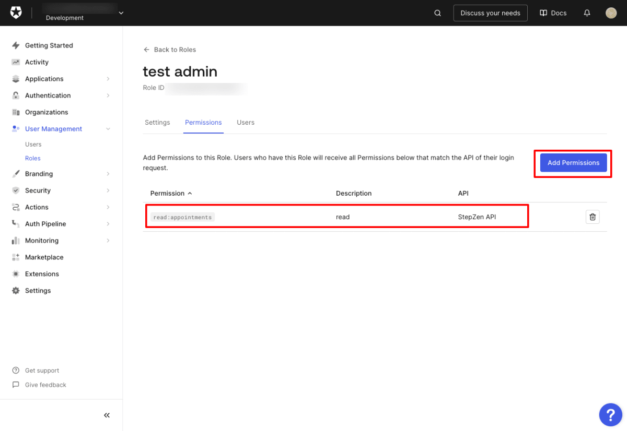
Task: Click the Description column header
Action: pos(354,193)
